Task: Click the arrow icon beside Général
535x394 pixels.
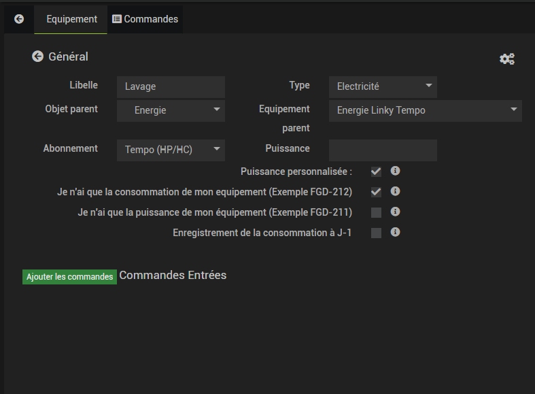Action: click(38, 56)
